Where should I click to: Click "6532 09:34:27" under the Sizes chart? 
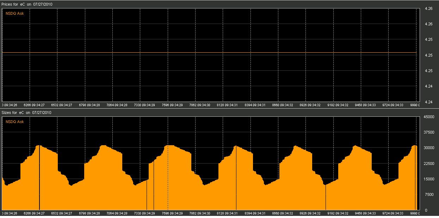[x=62, y=213]
